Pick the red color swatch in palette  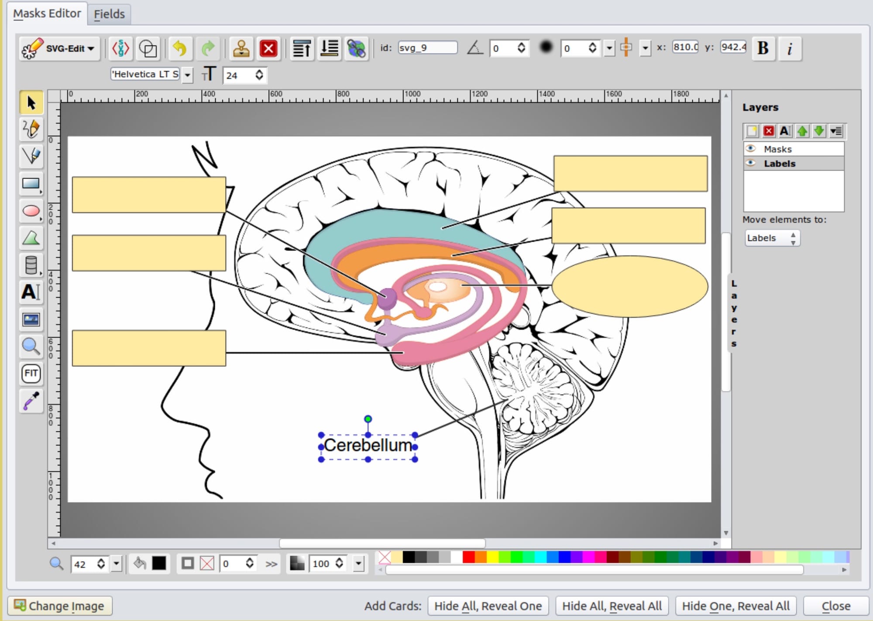pyautogui.click(x=468, y=557)
